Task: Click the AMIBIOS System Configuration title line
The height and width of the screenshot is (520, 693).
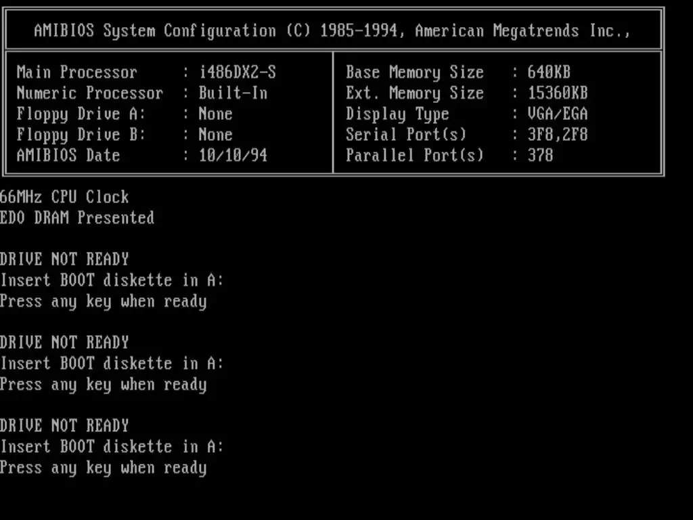Action: [x=332, y=30]
